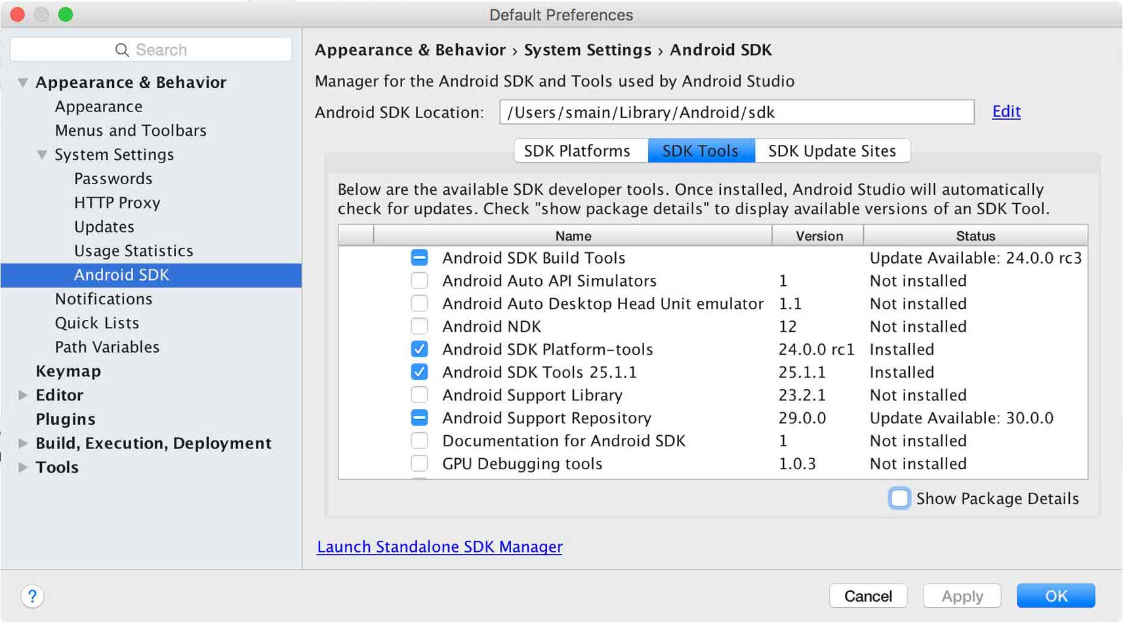Open the SDK Update Sites tab
Image resolution: width=1123 pixels, height=622 pixels.
(832, 151)
